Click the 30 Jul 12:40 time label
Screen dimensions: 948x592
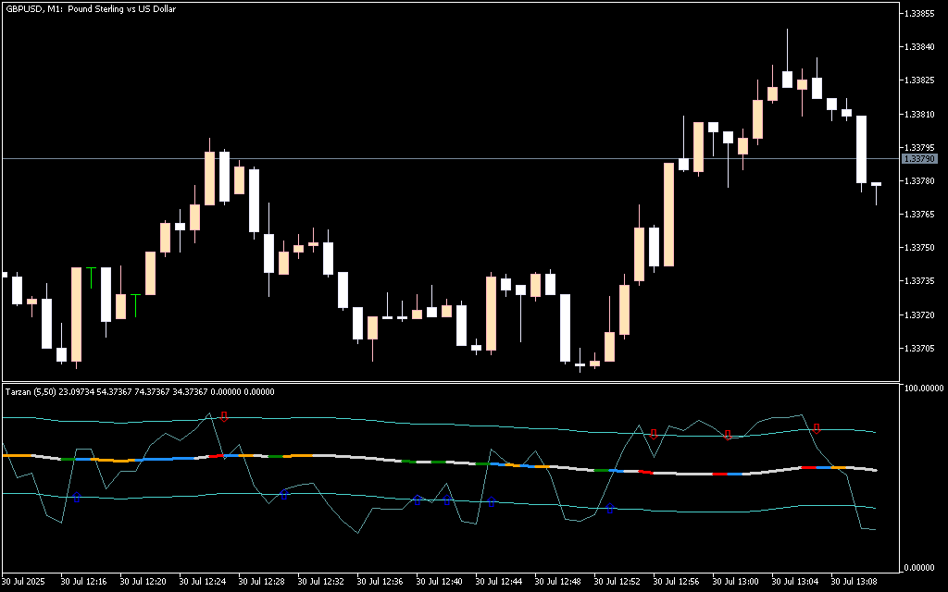tap(439, 582)
